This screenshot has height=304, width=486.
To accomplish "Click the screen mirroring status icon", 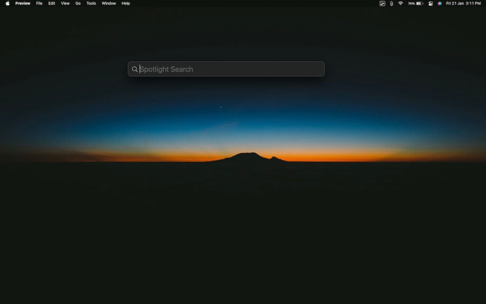I will pos(382,3).
